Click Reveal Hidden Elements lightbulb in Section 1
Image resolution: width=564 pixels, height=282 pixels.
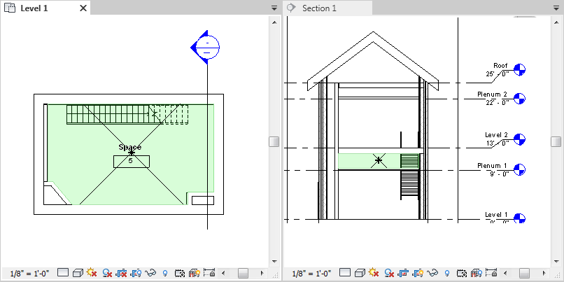pyautogui.click(x=448, y=273)
